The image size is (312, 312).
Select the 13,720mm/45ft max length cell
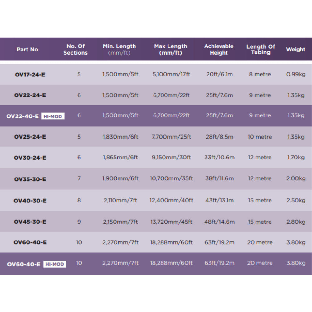[171, 222]
